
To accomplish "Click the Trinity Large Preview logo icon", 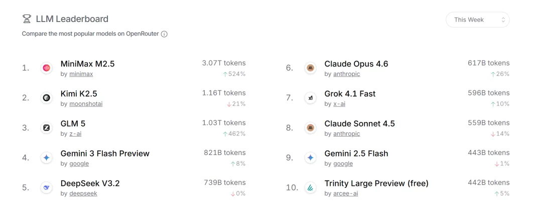I will pyautogui.click(x=311, y=188).
